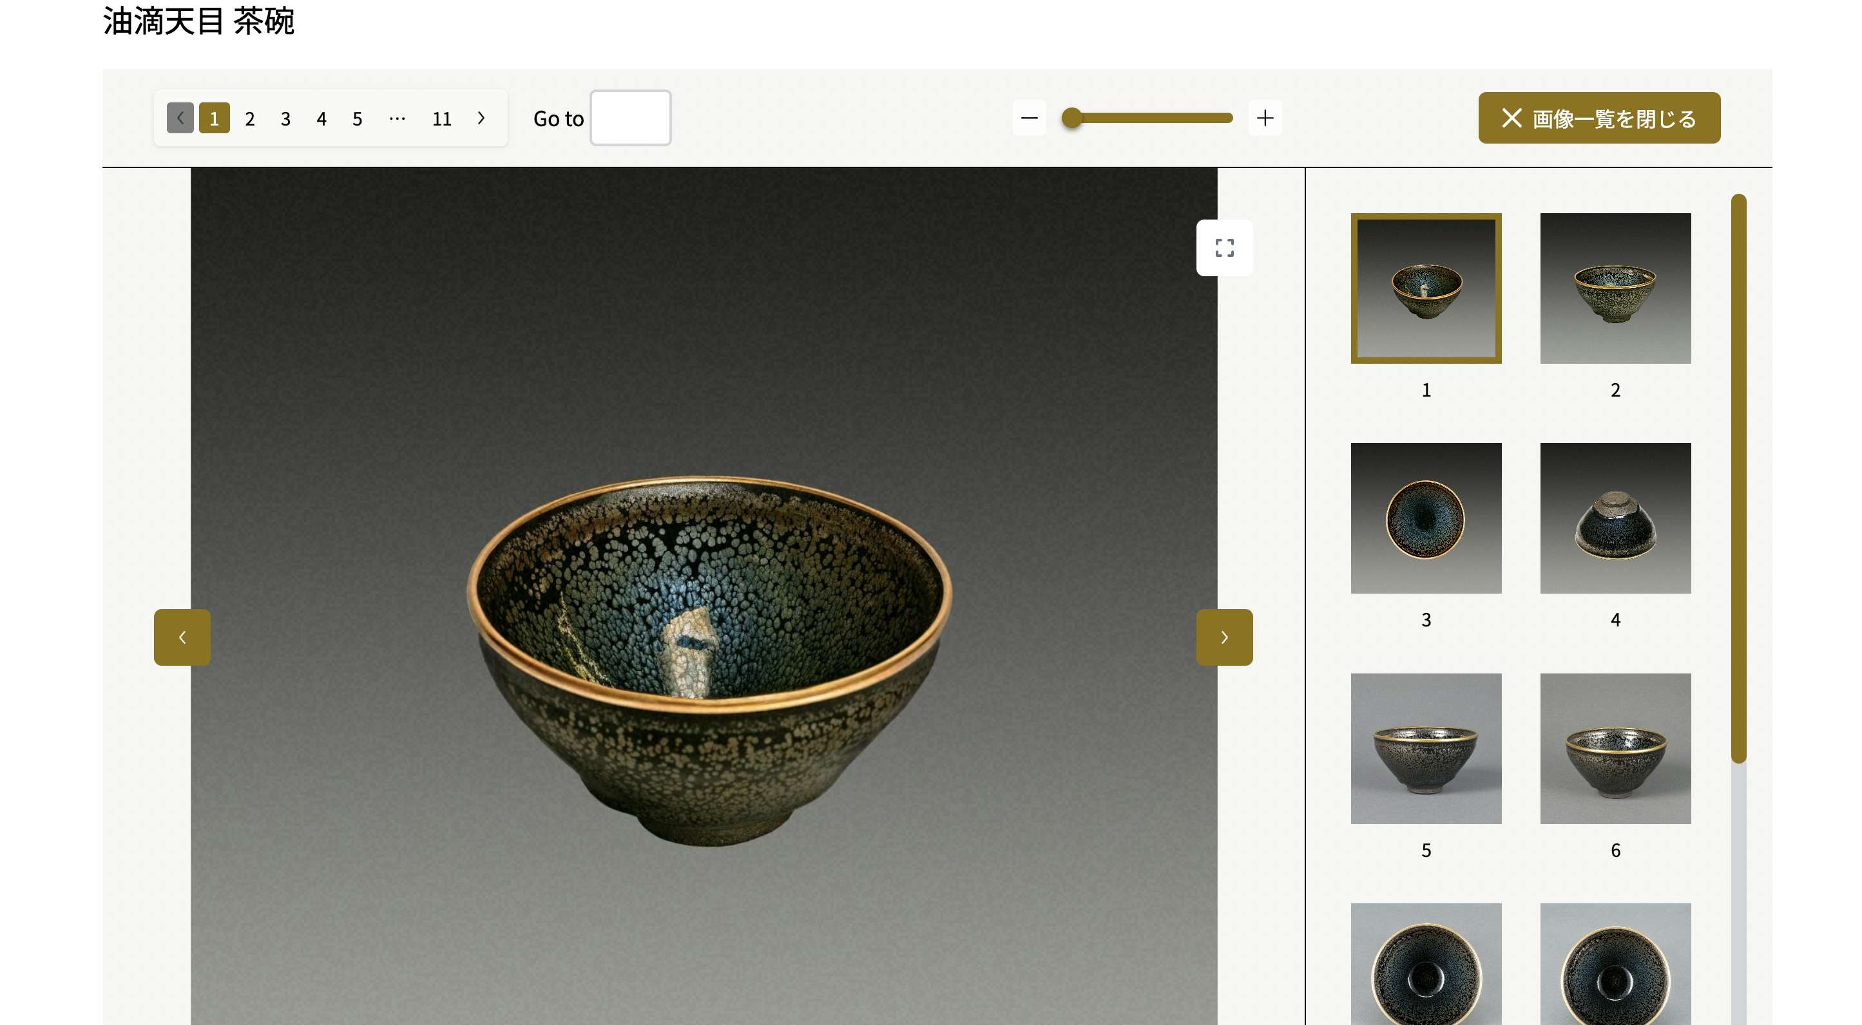Pick thumbnail 6 in image list
The width and height of the screenshot is (1862, 1025).
[x=1615, y=748]
